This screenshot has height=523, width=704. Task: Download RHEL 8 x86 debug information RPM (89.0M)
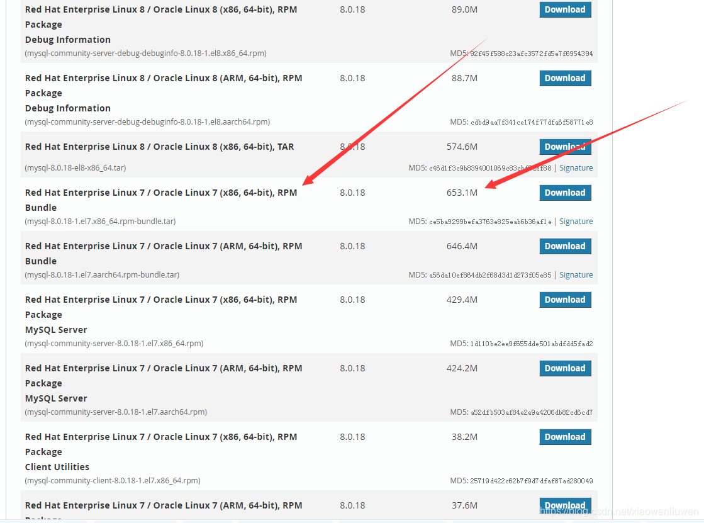click(565, 9)
